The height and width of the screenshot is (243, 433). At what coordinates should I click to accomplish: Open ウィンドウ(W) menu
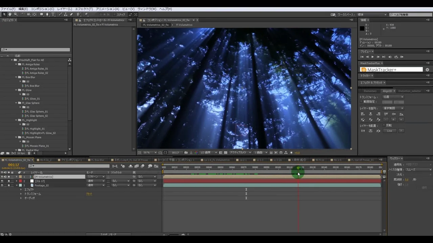click(x=147, y=9)
